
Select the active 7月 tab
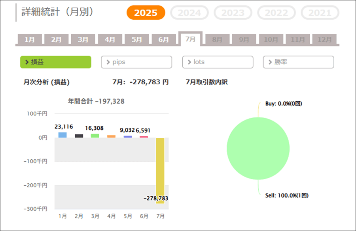(191, 39)
